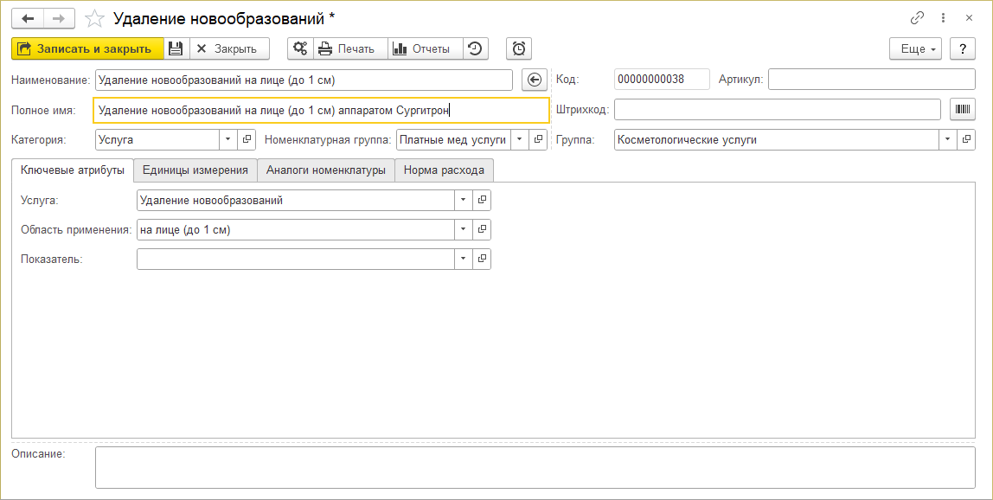
Task: Go back with left arrow button
Action: click(x=28, y=18)
